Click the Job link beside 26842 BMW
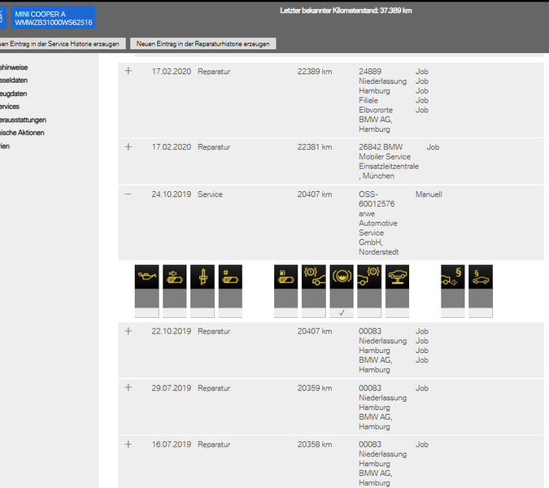549x488 pixels. click(x=433, y=147)
